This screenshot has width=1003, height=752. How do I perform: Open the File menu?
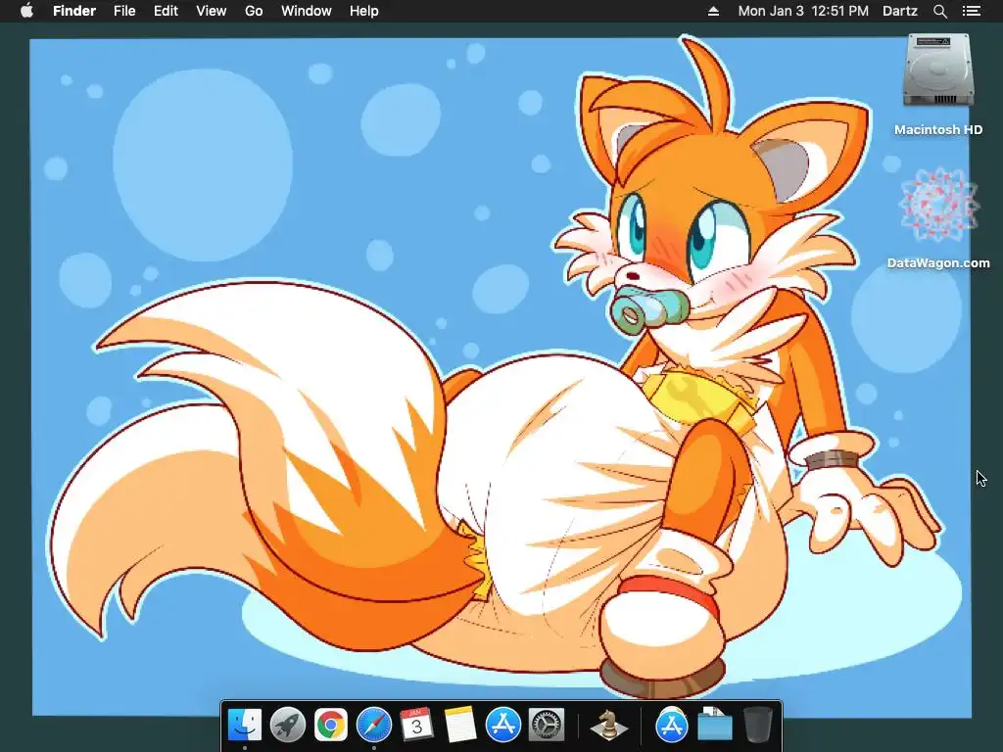124,11
